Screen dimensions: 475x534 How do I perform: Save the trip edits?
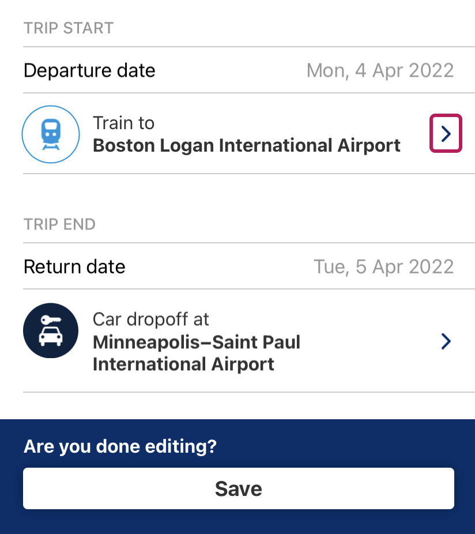pyautogui.click(x=238, y=488)
